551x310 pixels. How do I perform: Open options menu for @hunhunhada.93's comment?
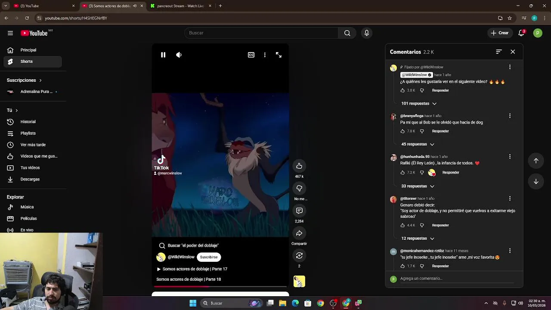click(510, 157)
